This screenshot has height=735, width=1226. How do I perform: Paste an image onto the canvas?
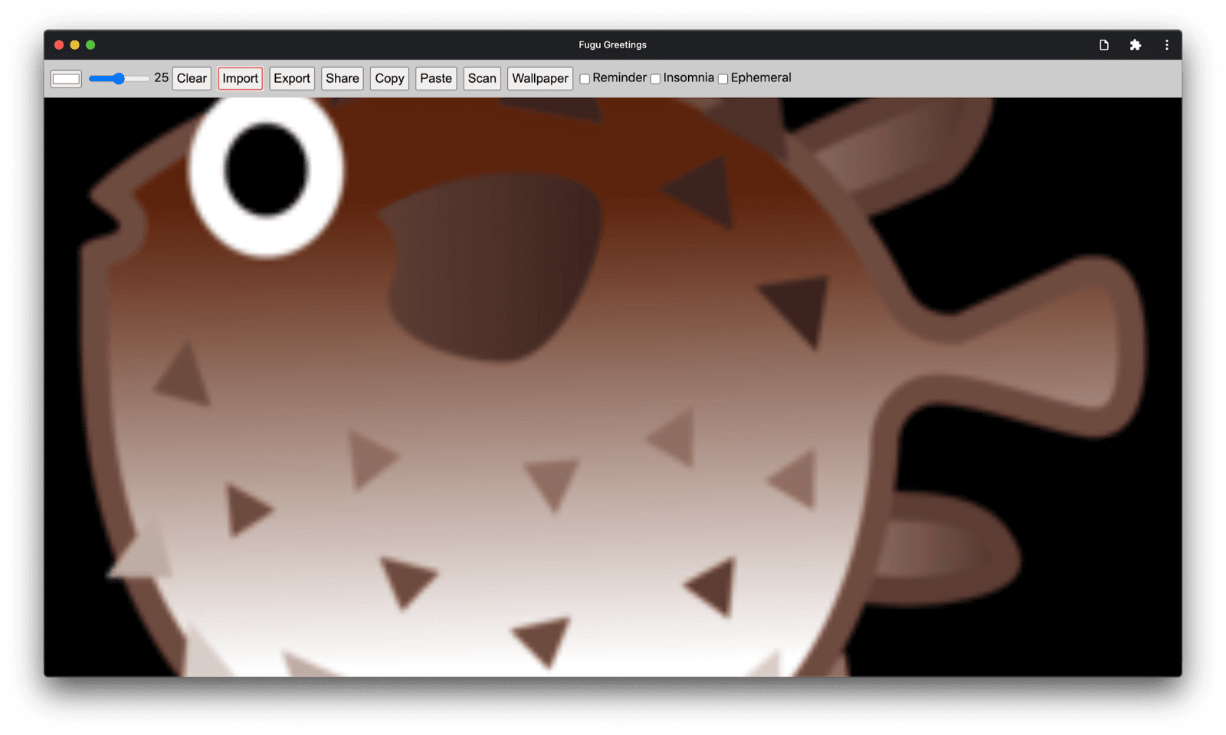pyautogui.click(x=435, y=78)
